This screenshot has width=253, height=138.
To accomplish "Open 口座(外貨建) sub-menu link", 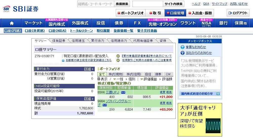I will (x=35, y=31).
